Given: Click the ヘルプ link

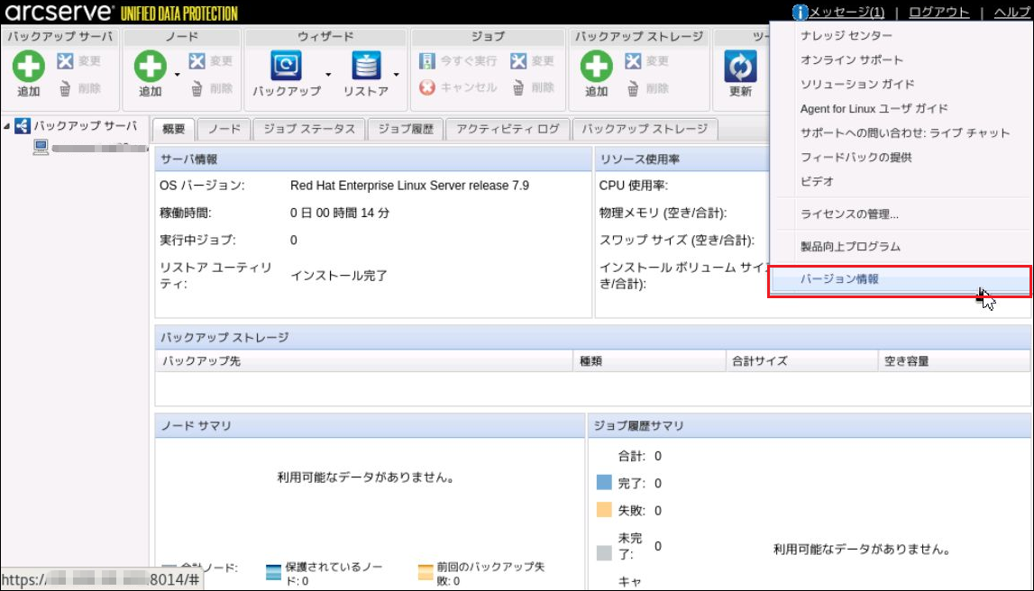Looking at the screenshot, I should coord(1012,13).
